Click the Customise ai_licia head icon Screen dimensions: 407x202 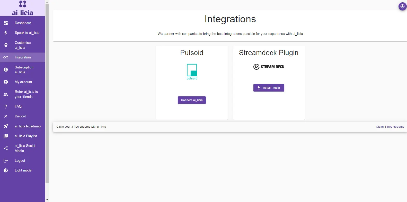6,45
